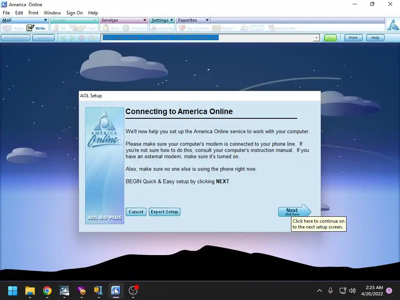Click the taskbar clock and date
Image resolution: width=400 pixels, height=300 pixels.
(x=372, y=291)
